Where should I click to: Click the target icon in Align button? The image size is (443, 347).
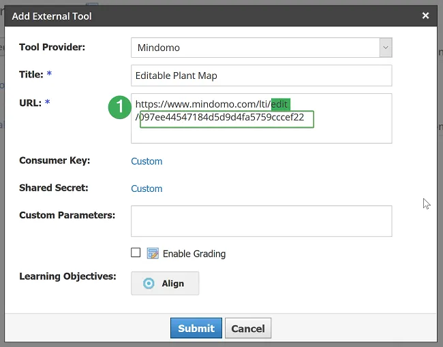point(149,283)
